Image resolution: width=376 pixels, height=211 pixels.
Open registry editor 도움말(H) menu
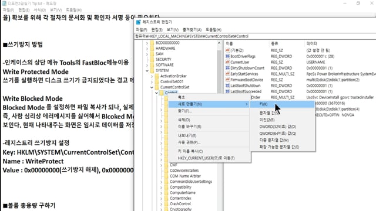tap(213, 30)
